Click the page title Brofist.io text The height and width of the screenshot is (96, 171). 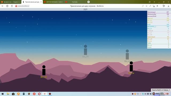pos(87,6)
